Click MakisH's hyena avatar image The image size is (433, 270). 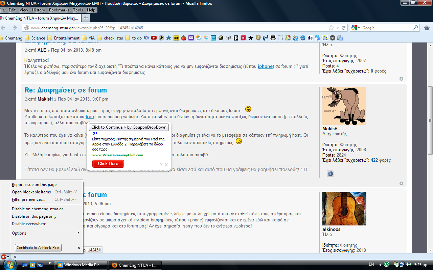pyautogui.click(x=344, y=106)
